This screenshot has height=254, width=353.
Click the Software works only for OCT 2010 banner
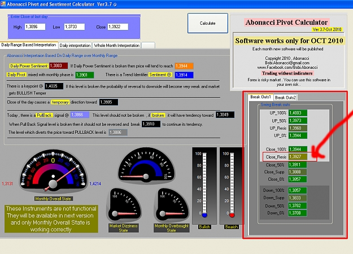[289, 41]
